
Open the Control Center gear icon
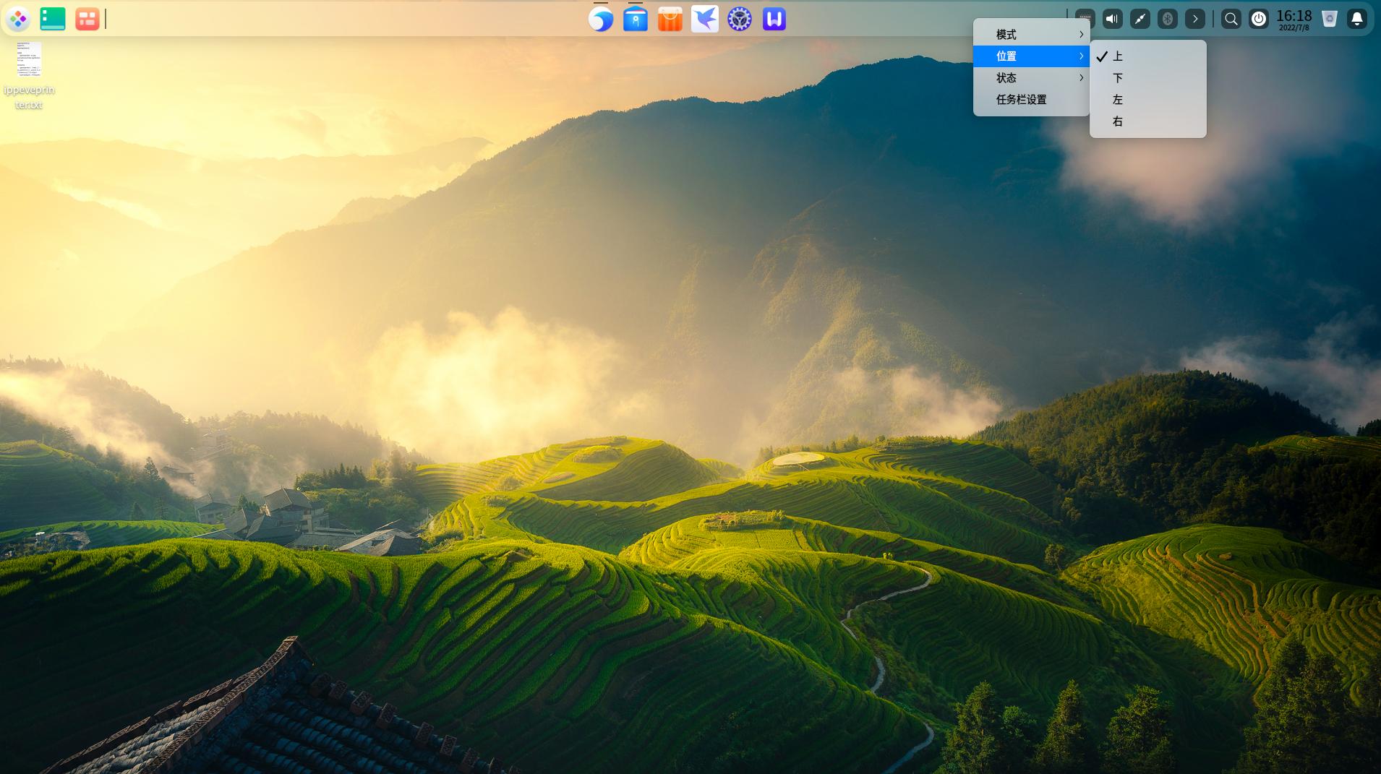(738, 19)
